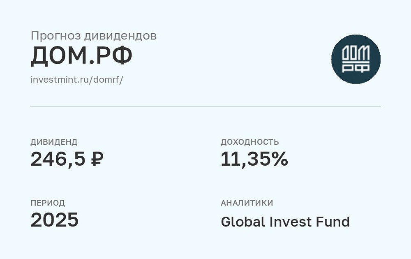Select the ПЕРИОД label
Viewport: 411px width, 259px height.
pos(48,203)
